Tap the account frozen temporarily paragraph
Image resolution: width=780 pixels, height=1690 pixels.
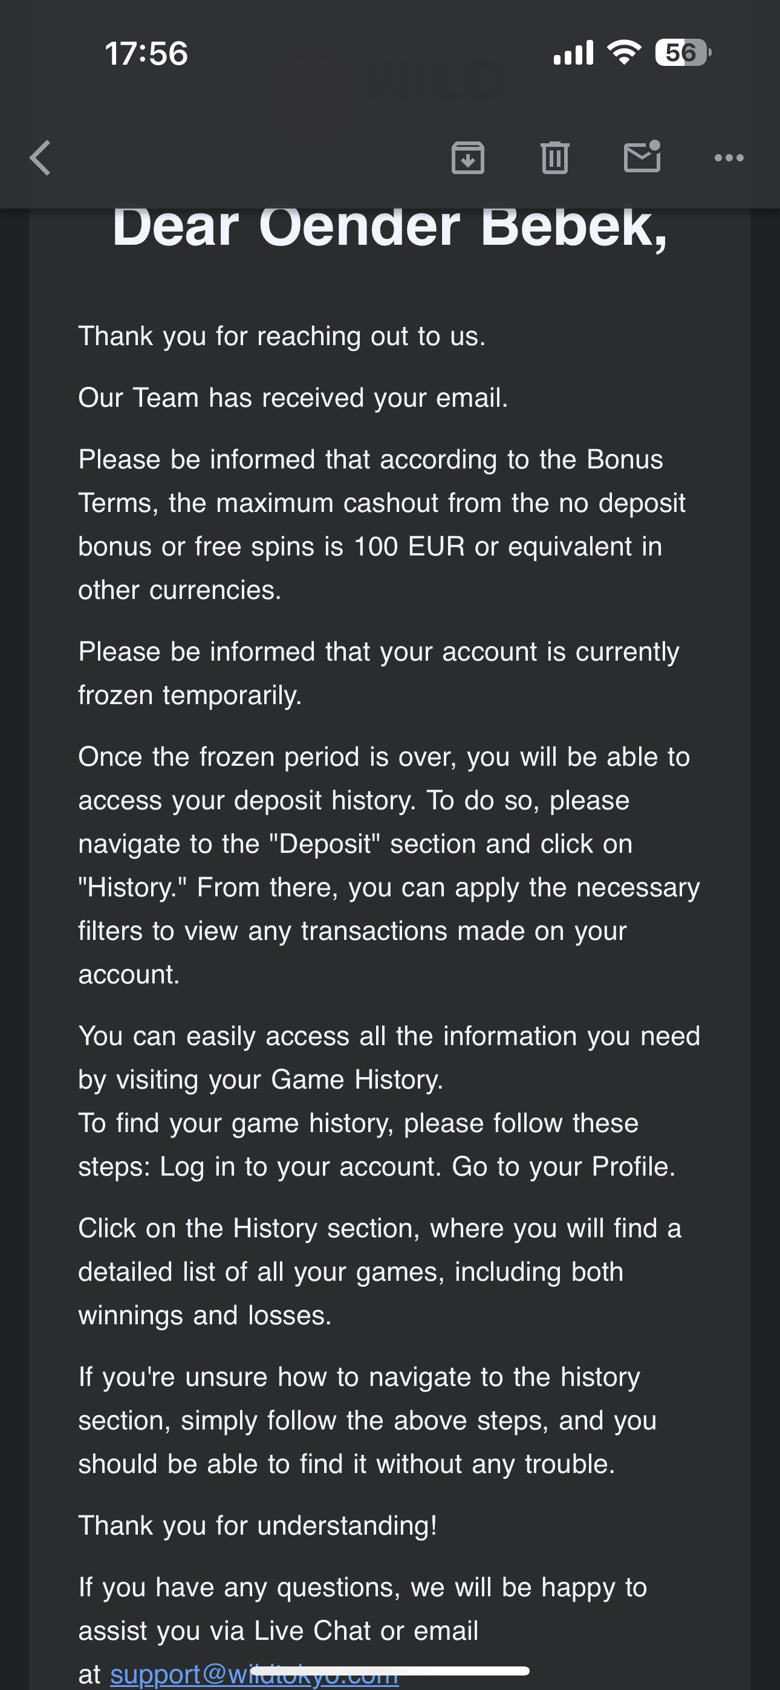[x=378, y=674]
